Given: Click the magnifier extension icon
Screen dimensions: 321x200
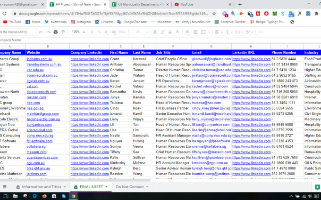Looking at the screenshot, I should pyautogui.click(x=233, y=14).
